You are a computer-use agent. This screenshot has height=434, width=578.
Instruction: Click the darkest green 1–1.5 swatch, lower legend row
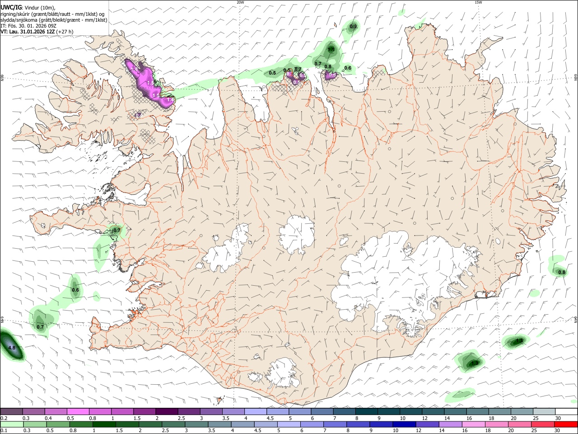(104, 424)
